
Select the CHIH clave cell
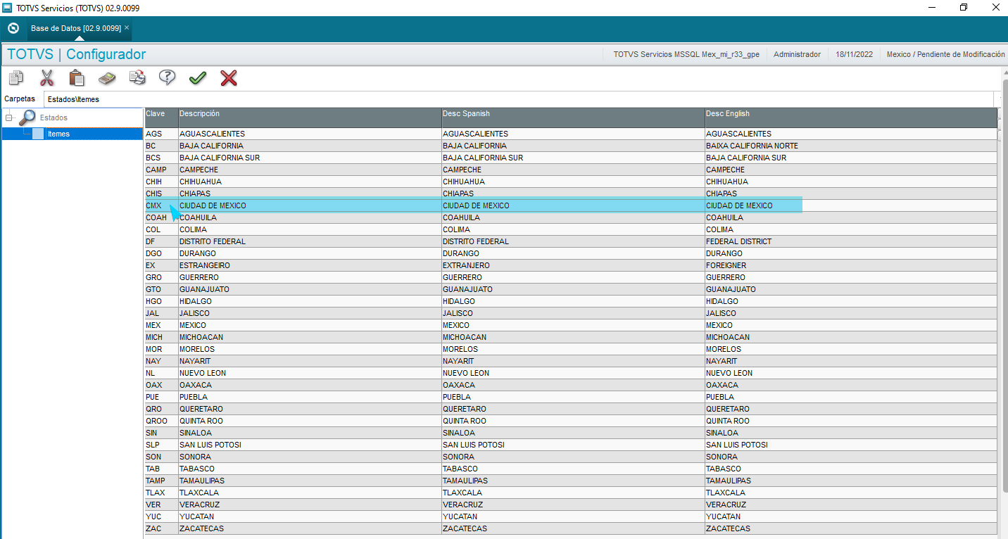click(161, 182)
